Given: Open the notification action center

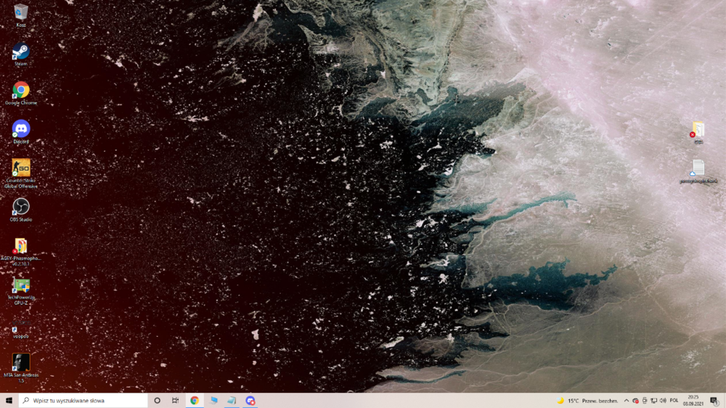Looking at the screenshot, I should [x=714, y=401].
